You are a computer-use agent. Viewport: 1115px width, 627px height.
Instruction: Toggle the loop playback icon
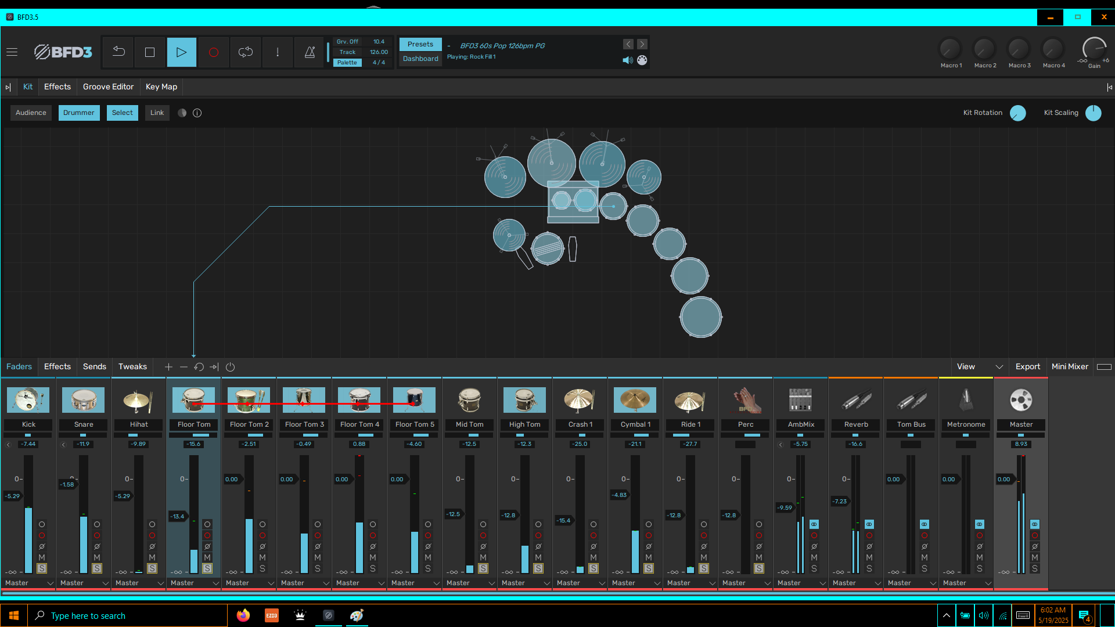pyautogui.click(x=246, y=52)
